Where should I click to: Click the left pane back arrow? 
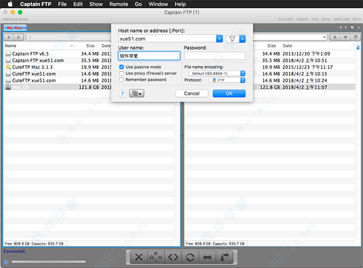click(x=9, y=37)
